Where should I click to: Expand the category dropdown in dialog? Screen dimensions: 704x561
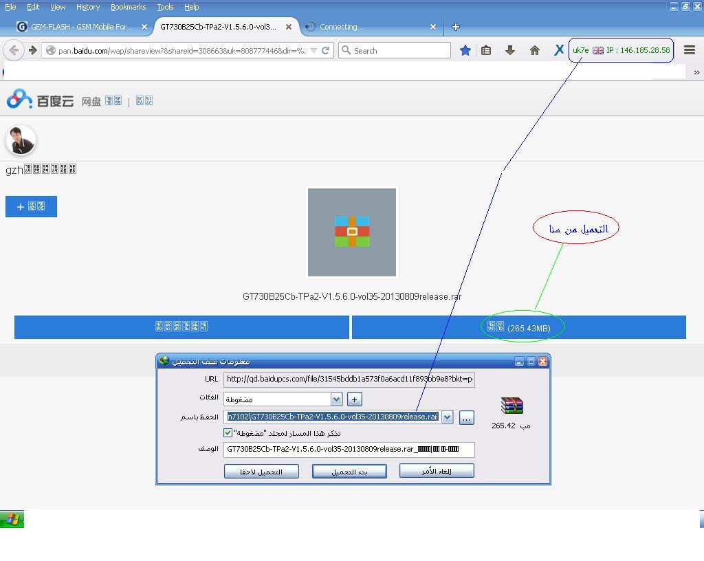336,399
